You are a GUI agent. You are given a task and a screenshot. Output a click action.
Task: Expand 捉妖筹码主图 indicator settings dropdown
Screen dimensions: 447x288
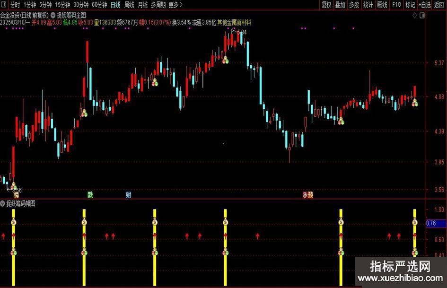point(53,15)
